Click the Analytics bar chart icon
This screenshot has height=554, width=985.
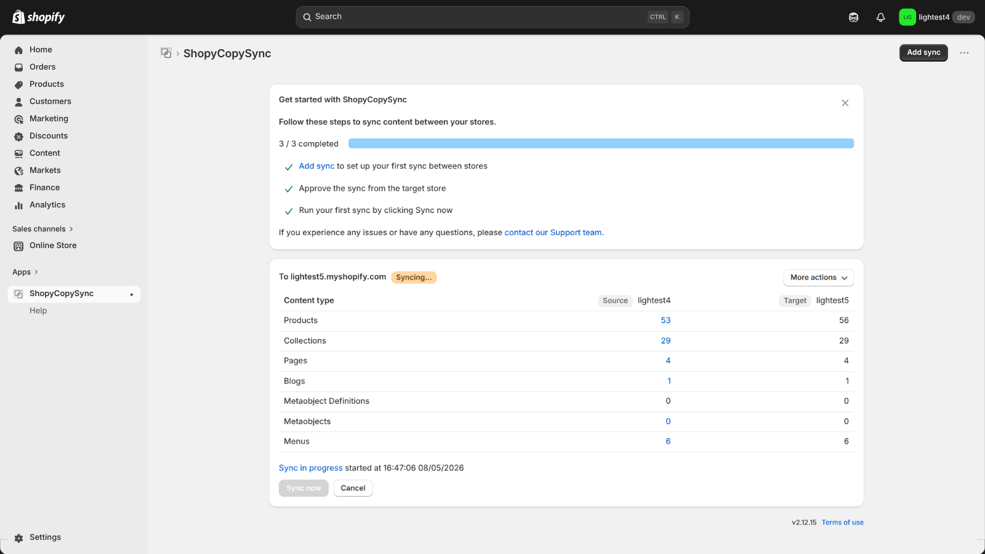coord(19,205)
